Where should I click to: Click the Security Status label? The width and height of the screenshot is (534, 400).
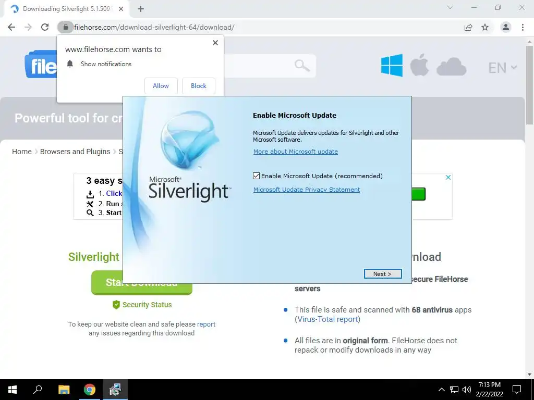click(x=147, y=305)
